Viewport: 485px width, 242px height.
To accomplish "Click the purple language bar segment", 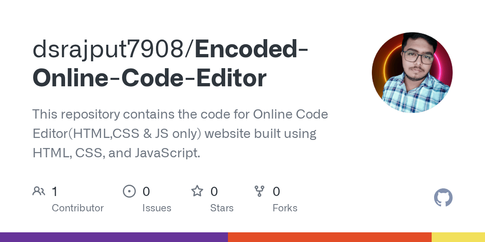I will click(114, 237).
